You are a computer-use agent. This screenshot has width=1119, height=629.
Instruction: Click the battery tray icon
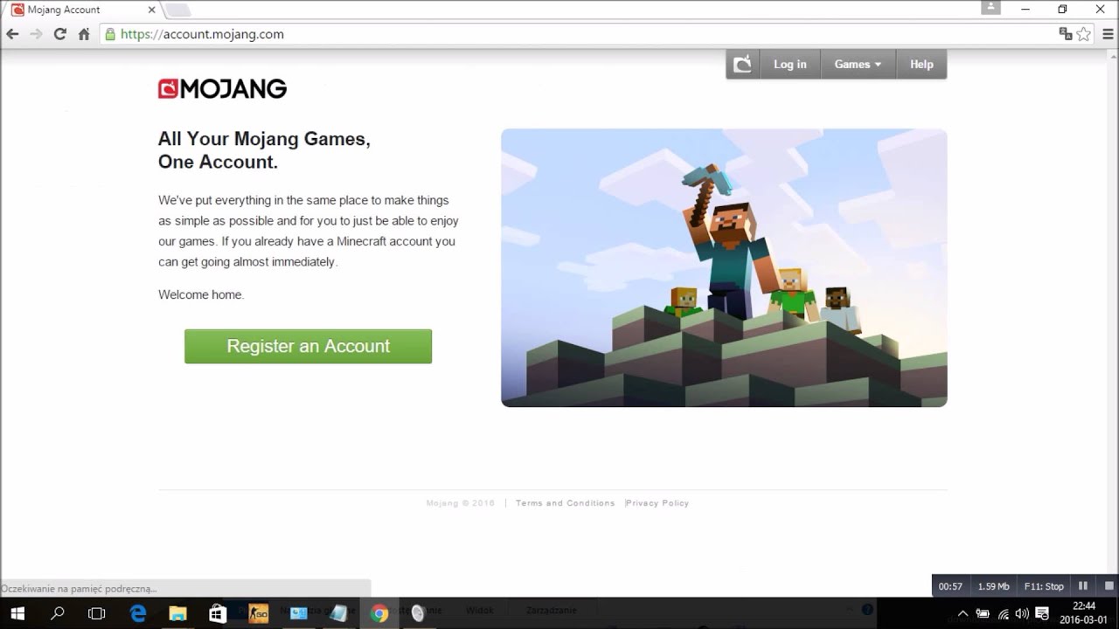click(x=983, y=613)
